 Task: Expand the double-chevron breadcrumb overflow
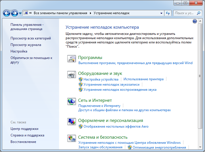pos(30,13)
